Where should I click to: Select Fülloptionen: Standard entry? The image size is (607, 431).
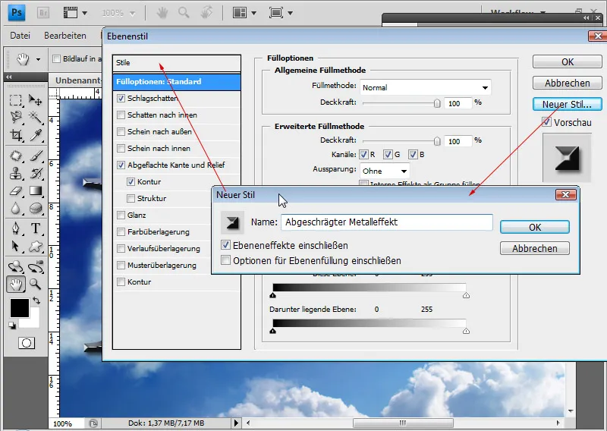click(x=177, y=82)
